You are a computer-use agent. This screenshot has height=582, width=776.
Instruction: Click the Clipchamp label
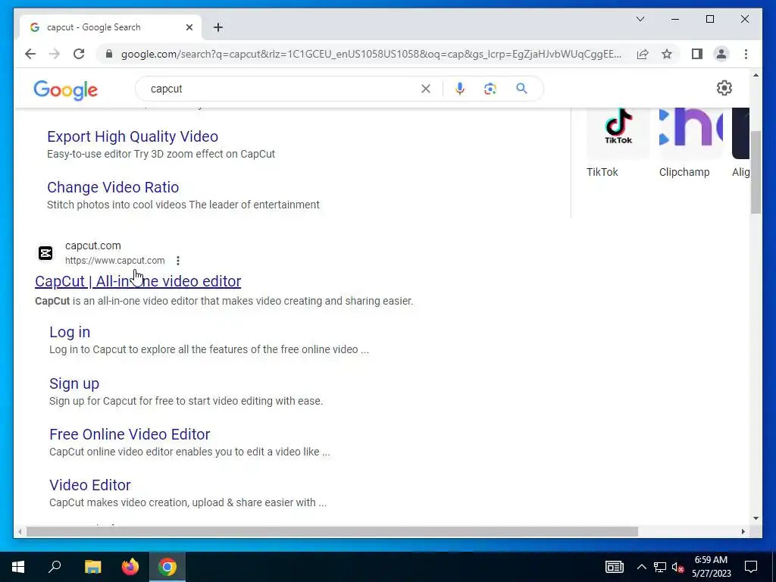[x=684, y=172]
